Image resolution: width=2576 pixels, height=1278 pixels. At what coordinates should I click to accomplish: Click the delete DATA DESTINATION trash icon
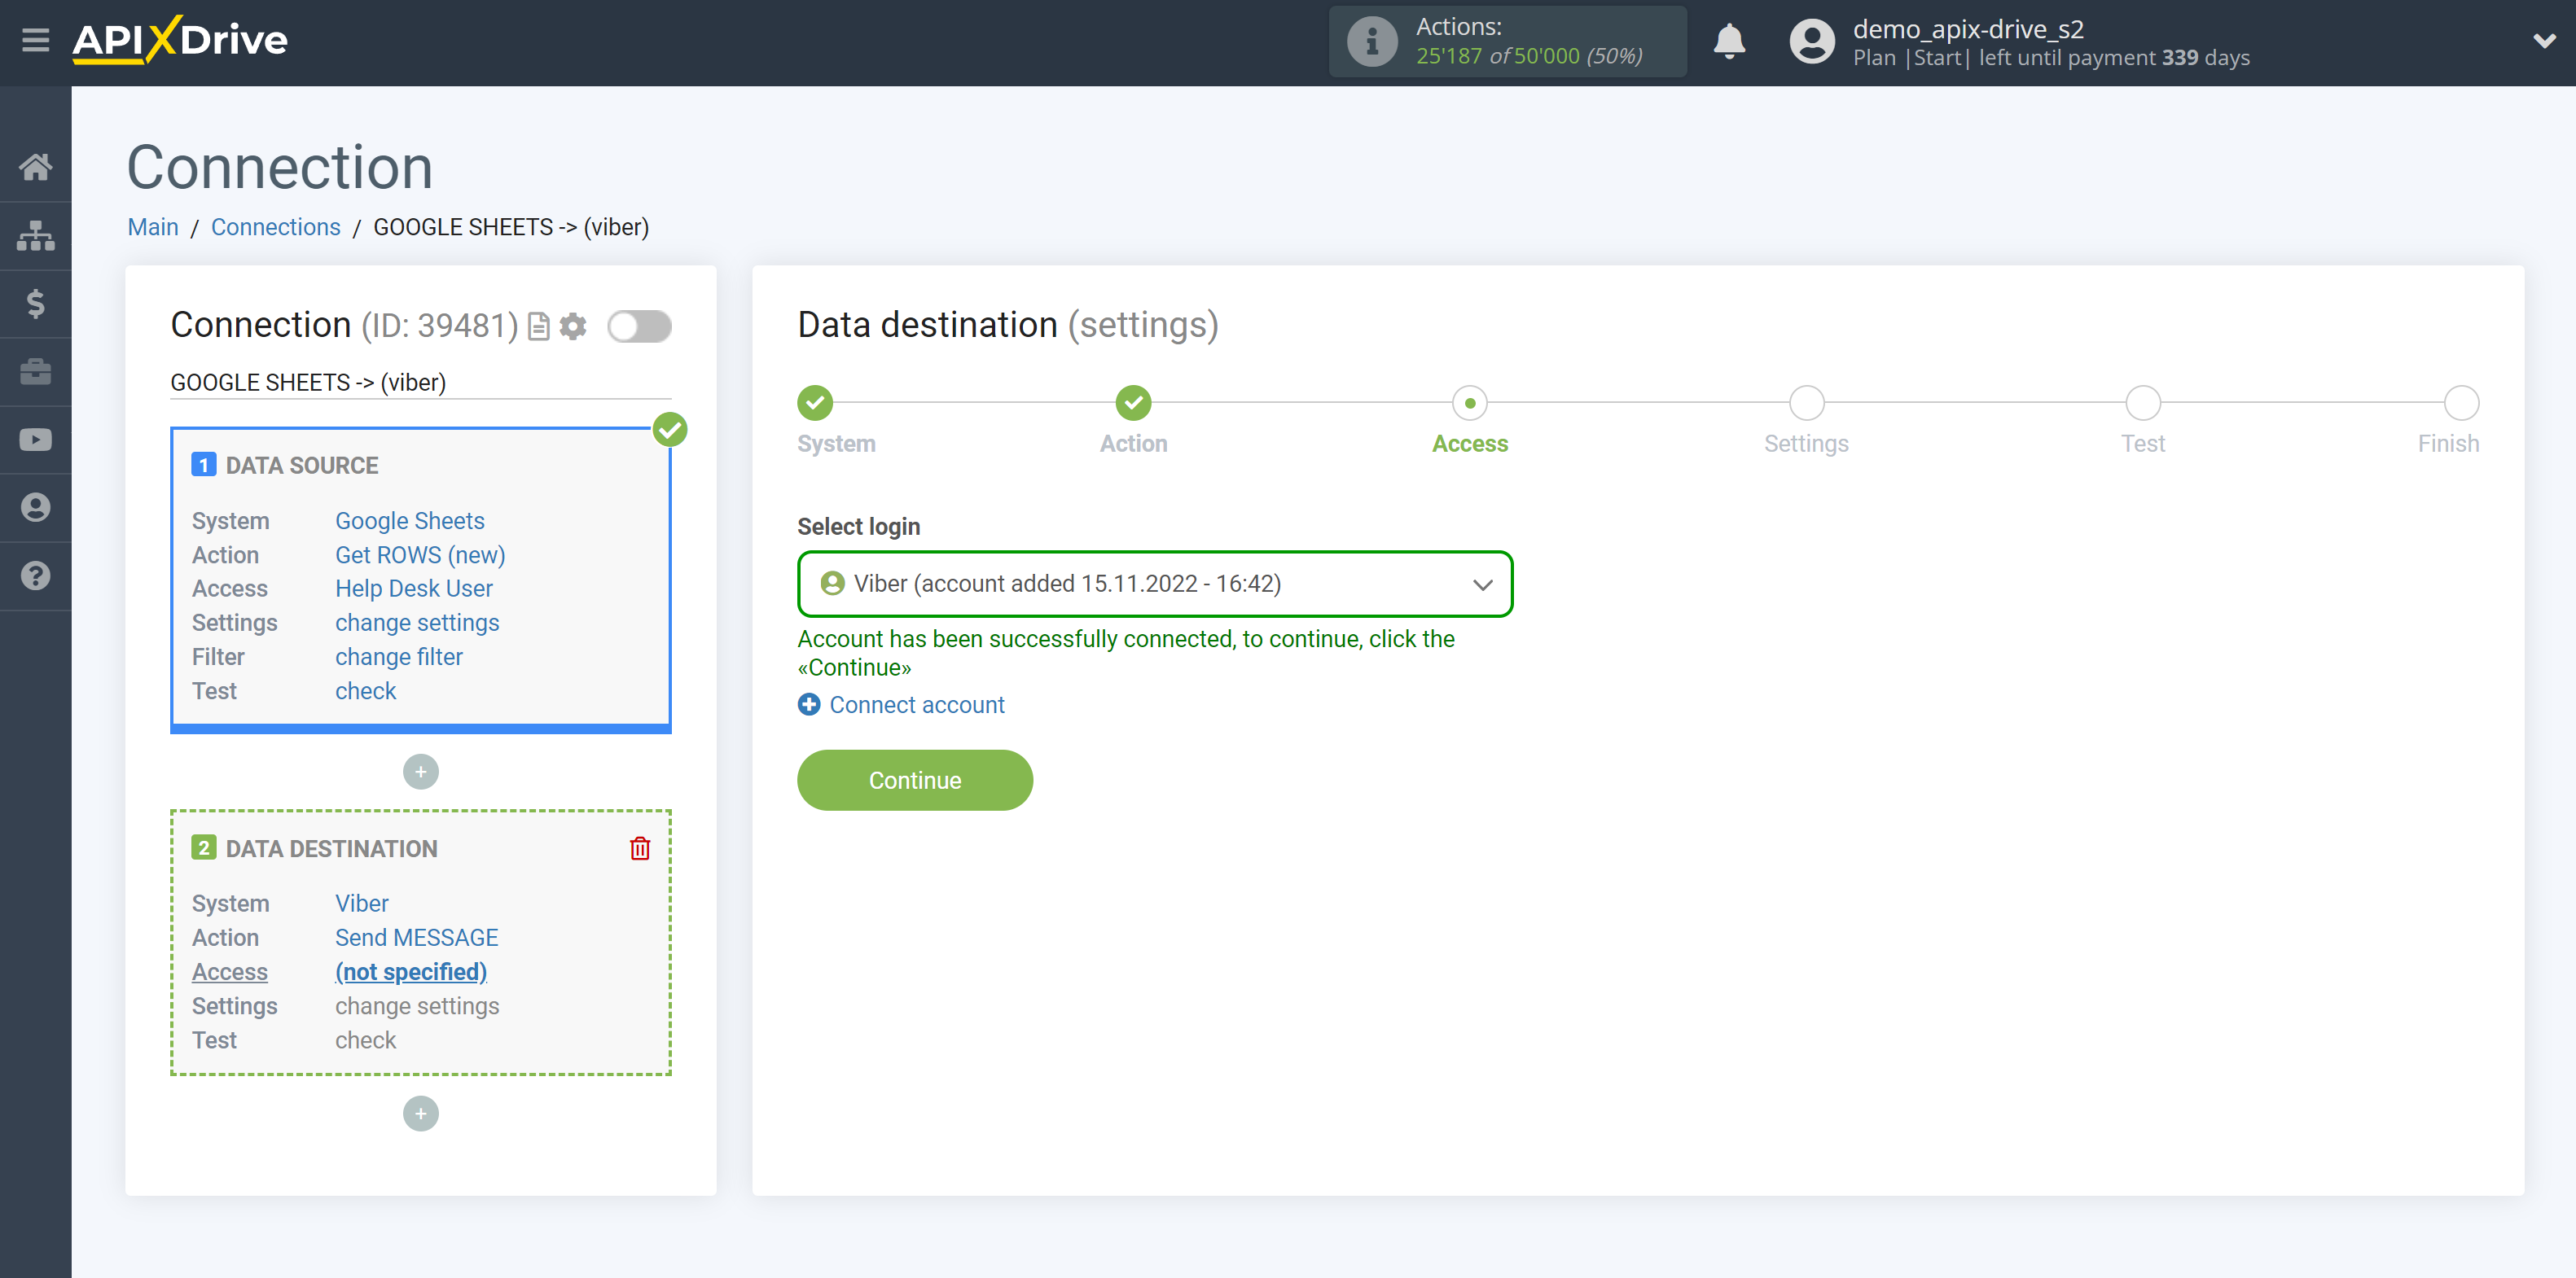pyautogui.click(x=641, y=847)
